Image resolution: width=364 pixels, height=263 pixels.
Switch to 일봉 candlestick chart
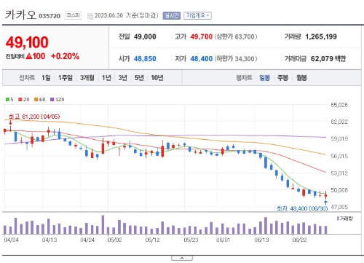(x=264, y=78)
